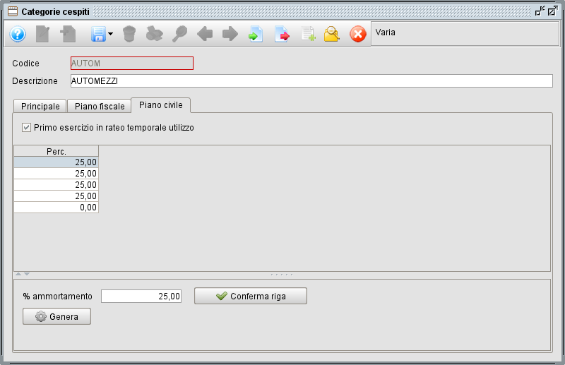
Task: Toggle Primo esercizio in rateo temporale checkbox
Action: [26, 128]
